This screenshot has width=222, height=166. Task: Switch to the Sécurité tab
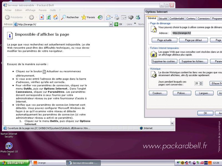[x=163, y=19]
